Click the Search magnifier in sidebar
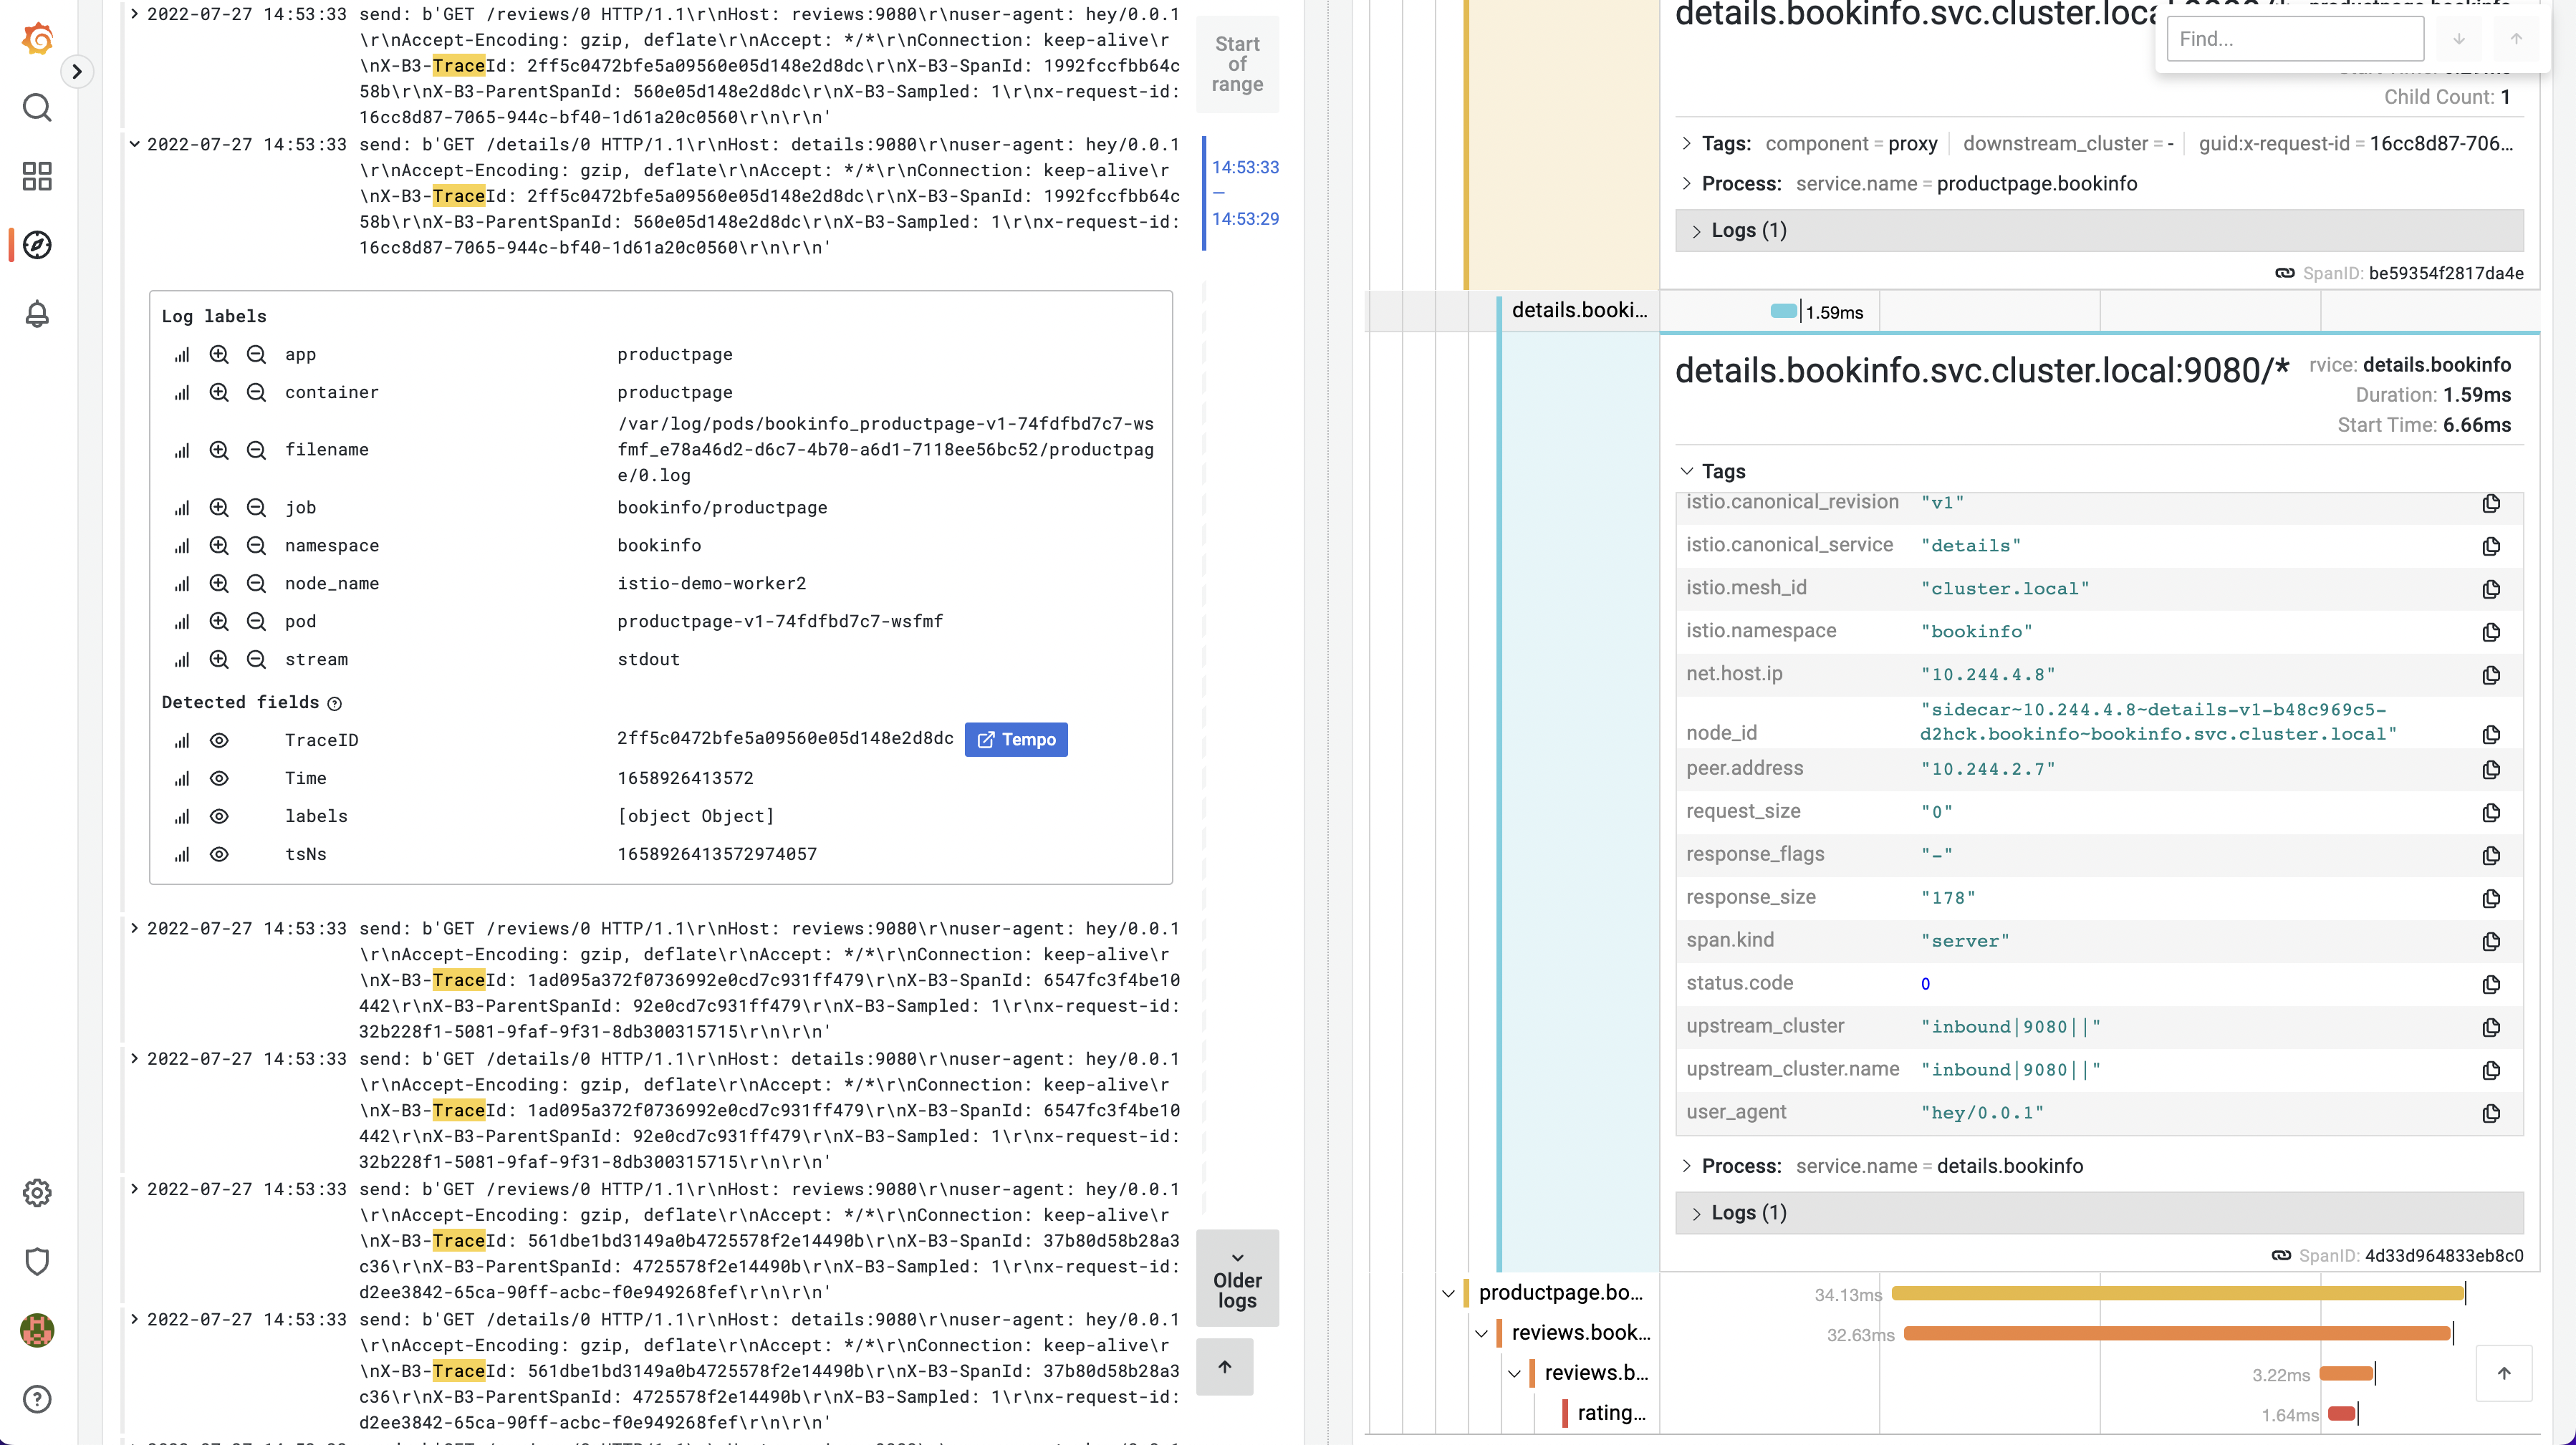 click(x=37, y=107)
